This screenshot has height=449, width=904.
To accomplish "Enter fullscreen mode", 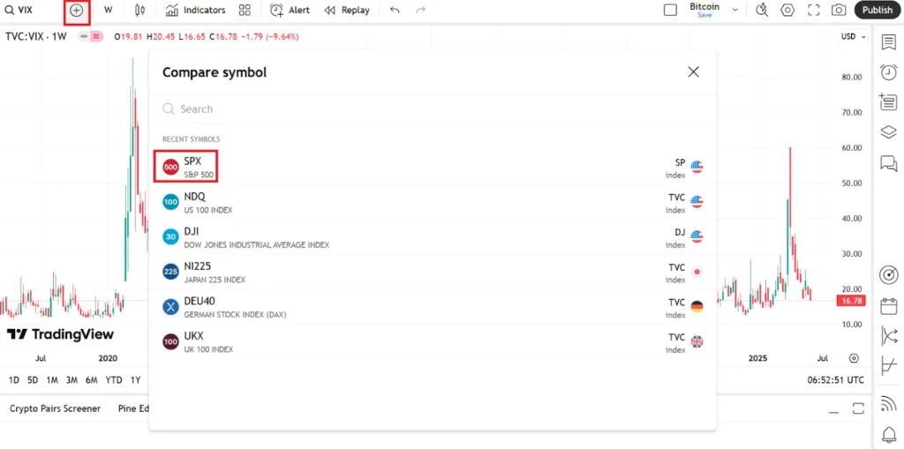I will pyautogui.click(x=813, y=11).
